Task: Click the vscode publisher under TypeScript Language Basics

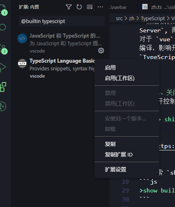Action: coord(37,76)
